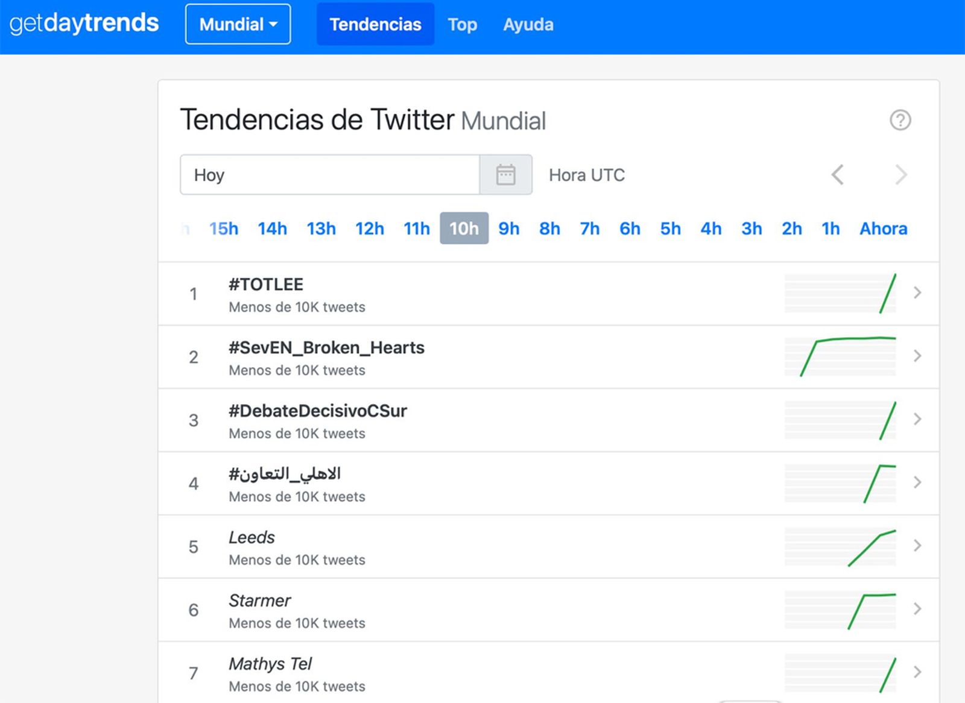Open the Top tab
Screen dimensions: 965x703
462,24
